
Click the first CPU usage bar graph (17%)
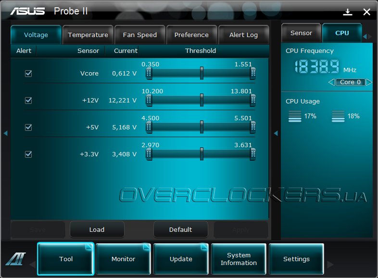(x=295, y=116)
